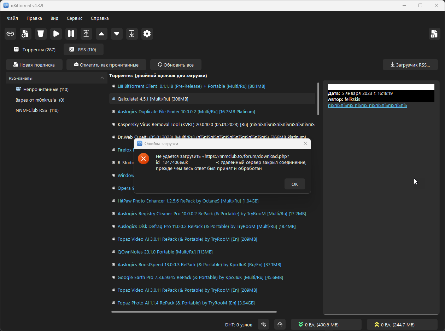Click the Unread folder icon in RSS tree
Image resolution: width=445 pixels, height=331 pixels.
18,89
